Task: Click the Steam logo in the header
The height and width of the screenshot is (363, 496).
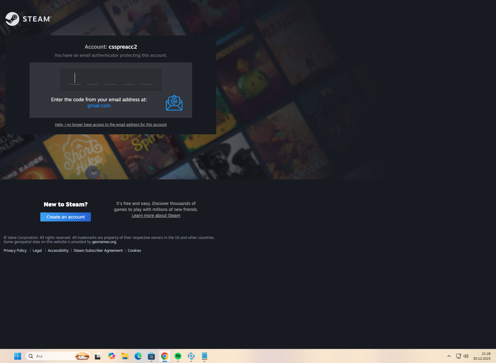Action: pyautogui.click(x=29, y=19)
